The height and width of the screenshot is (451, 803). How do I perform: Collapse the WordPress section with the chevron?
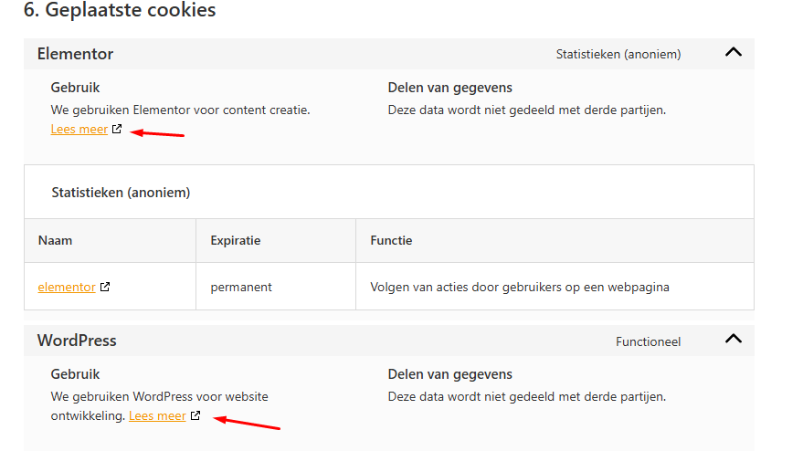(x=734, y=339)
